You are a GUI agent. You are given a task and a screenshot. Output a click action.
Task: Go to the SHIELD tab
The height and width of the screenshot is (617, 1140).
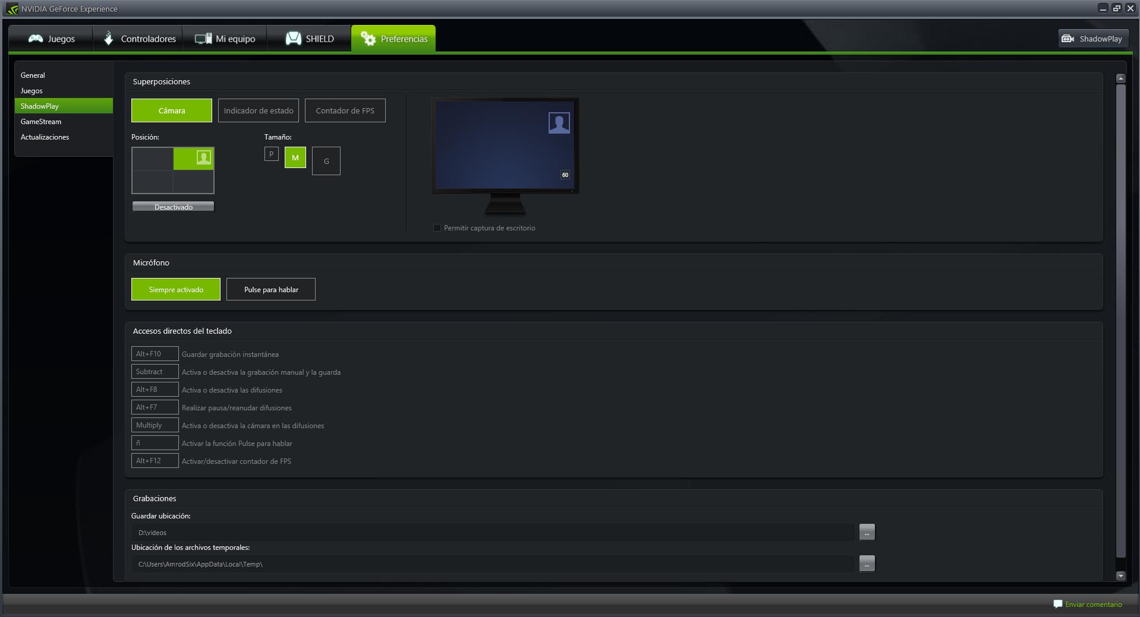309,39
